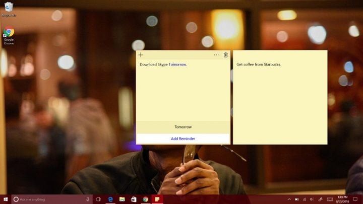The width and height of the screenshot is (363, 204).
Task: Open File Explorer from taskbar
Action: pyautogui.click(x=122, y=199)
